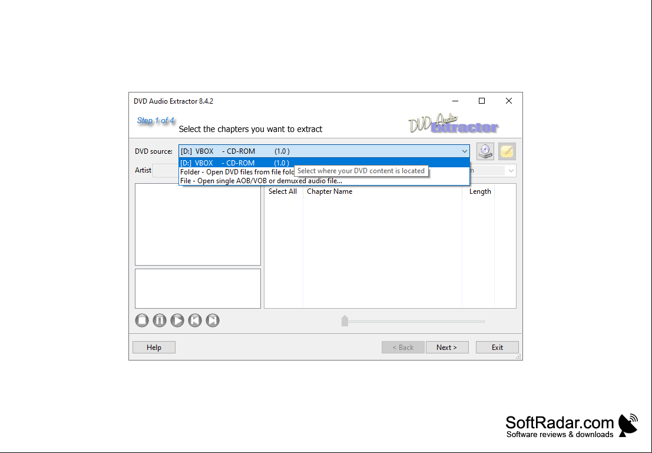
Task: Click the Artist input field
Action: [x=166, y=171]
